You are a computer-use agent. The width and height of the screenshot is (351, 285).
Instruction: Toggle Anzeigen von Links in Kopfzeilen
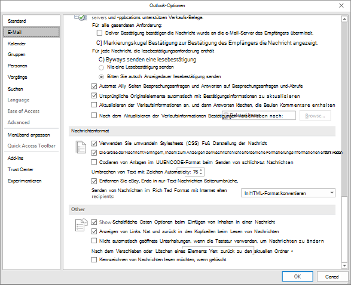94,231
